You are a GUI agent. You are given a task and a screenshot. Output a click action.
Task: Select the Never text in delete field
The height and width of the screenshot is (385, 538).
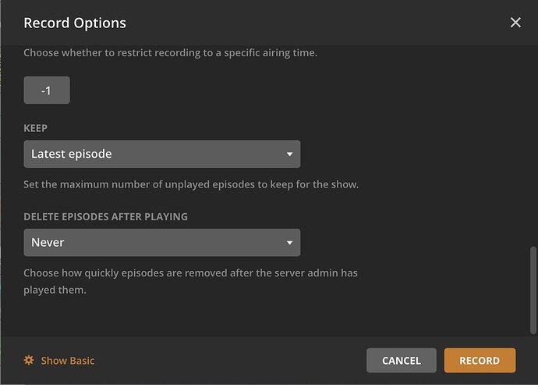pyautogui.click(x=48, y=242)
